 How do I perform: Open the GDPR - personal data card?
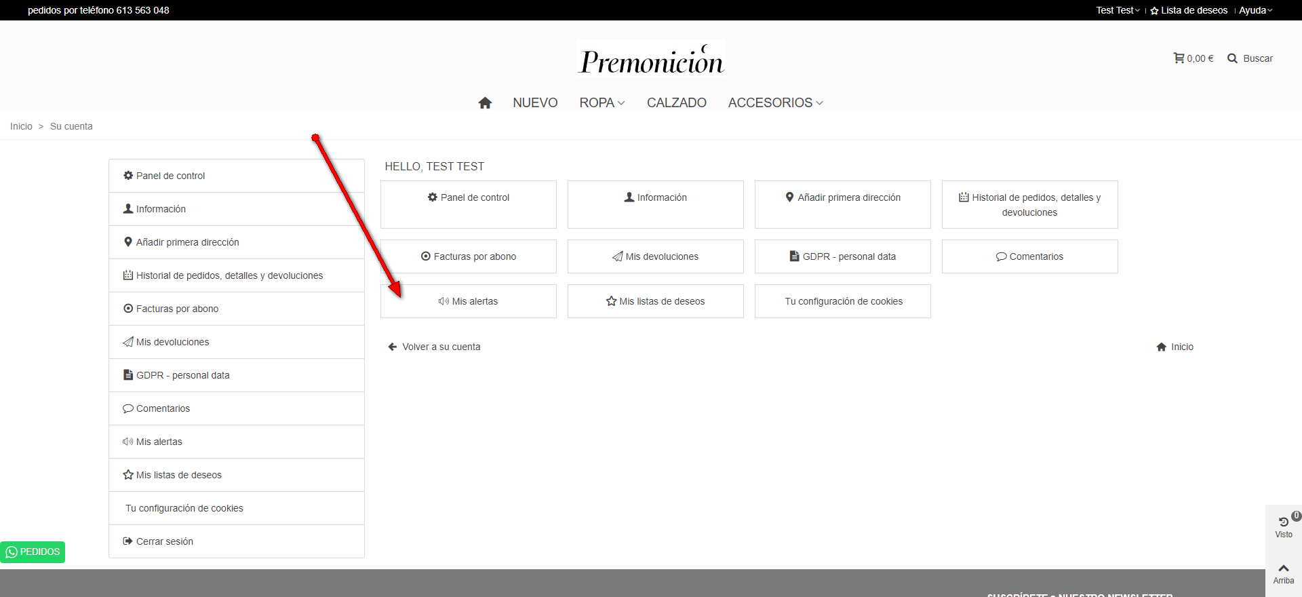tap(843, 256)
